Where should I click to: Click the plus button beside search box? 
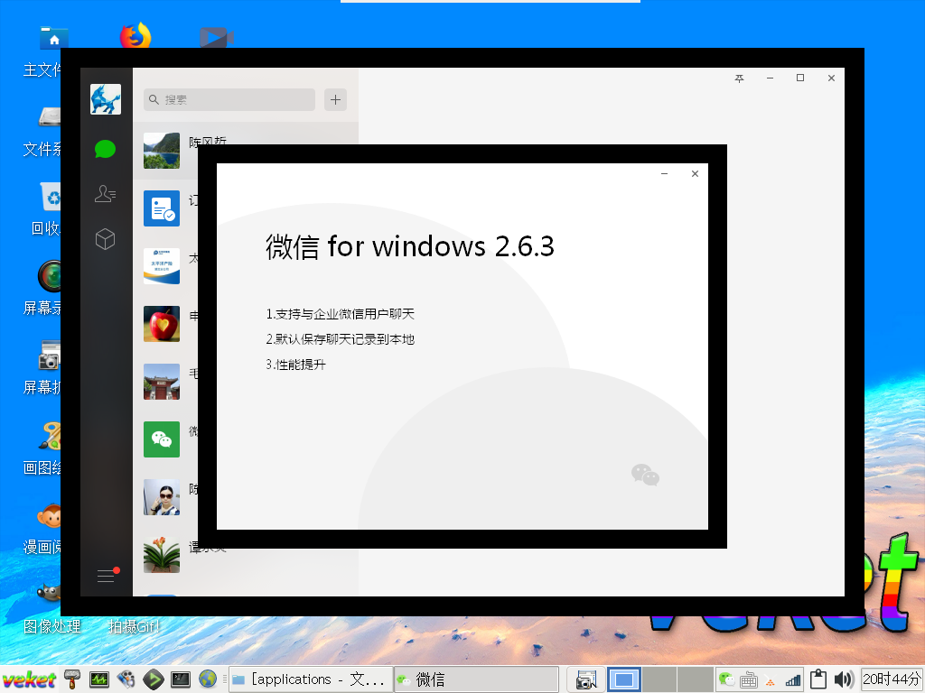(x=335, y=99)
